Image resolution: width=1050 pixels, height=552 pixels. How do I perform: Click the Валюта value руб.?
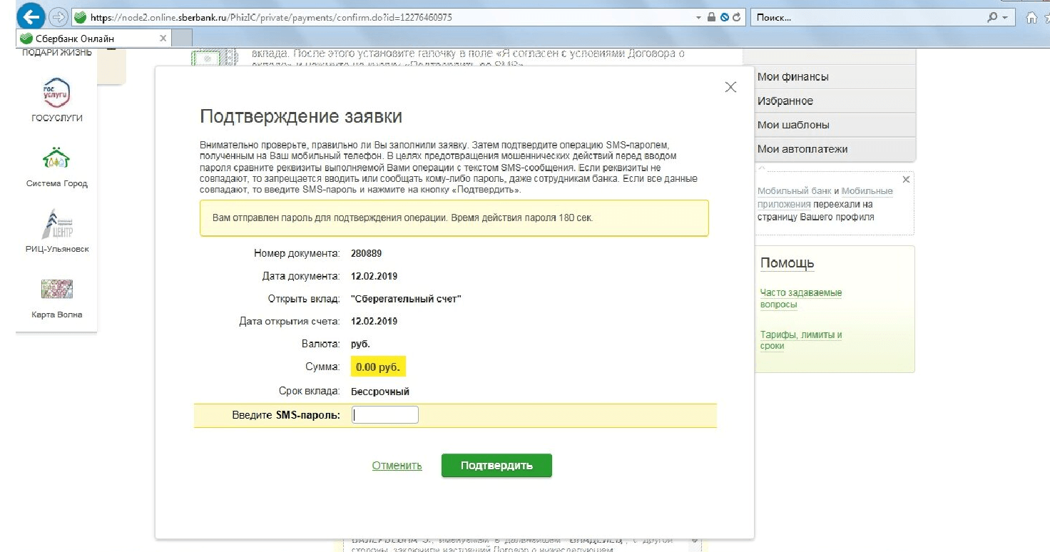tap(361, 344)
